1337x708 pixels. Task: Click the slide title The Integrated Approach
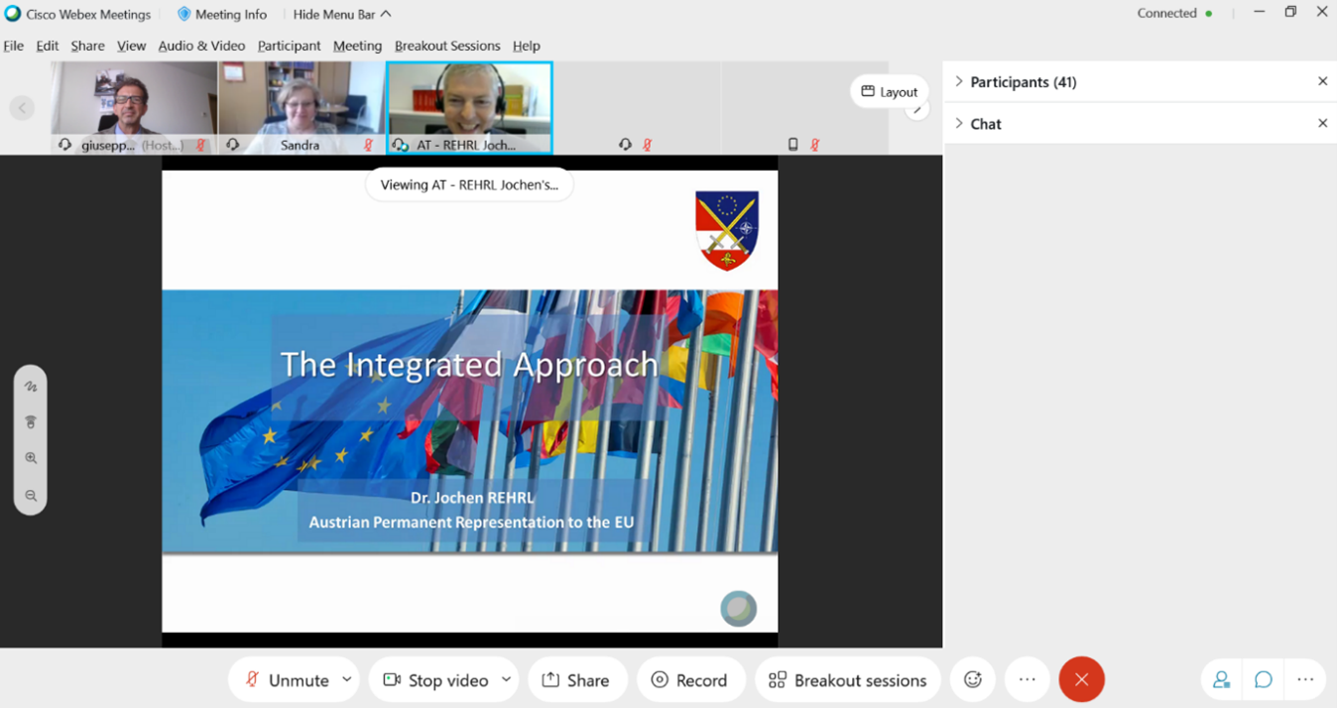coord(469,364)
